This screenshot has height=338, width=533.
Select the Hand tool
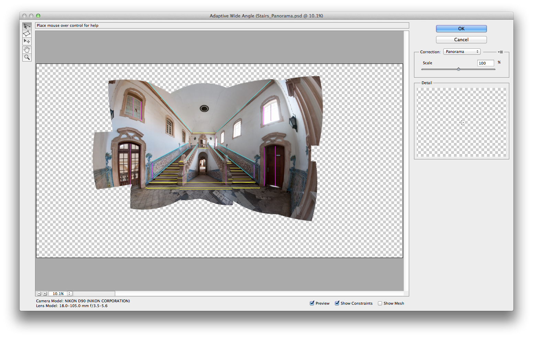[x=27, y=50]
